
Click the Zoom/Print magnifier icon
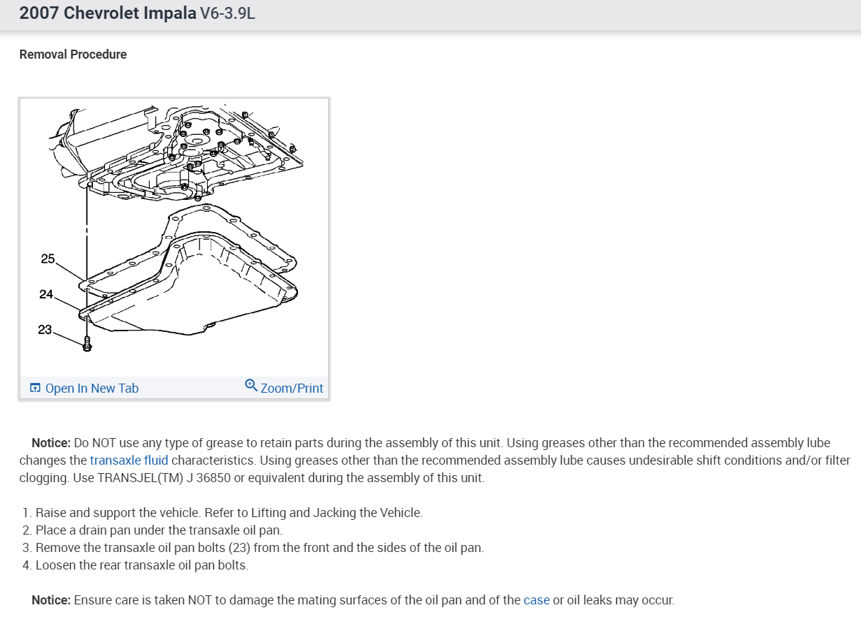click(x=252, y=385)
